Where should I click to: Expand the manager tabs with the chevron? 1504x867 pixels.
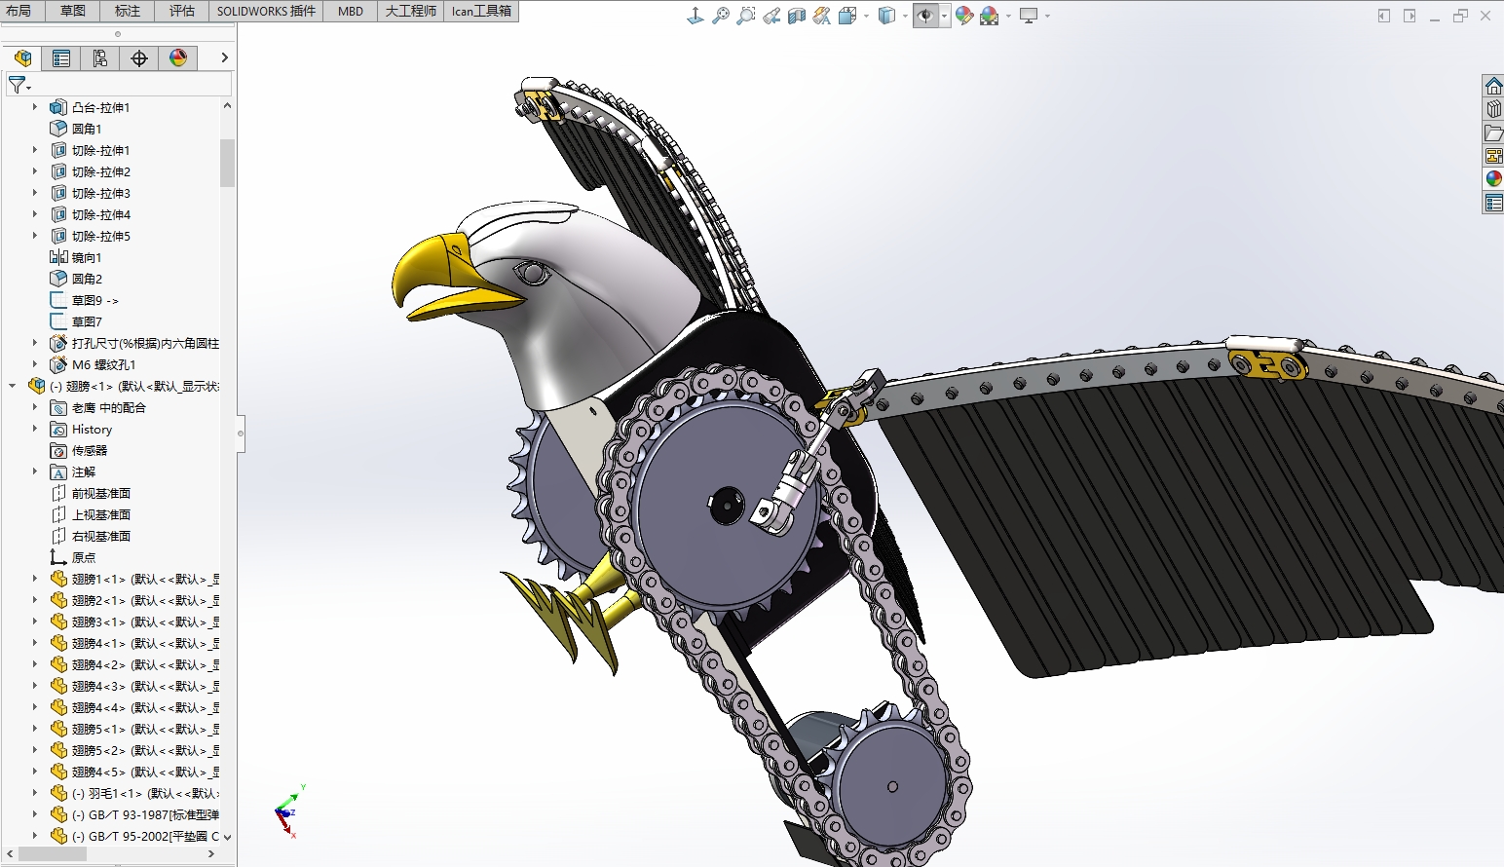pos(224,58)
